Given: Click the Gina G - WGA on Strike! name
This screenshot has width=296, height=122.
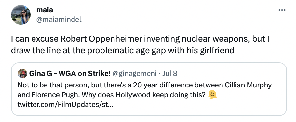Looking at the screenshot, I should pos(70,74).
